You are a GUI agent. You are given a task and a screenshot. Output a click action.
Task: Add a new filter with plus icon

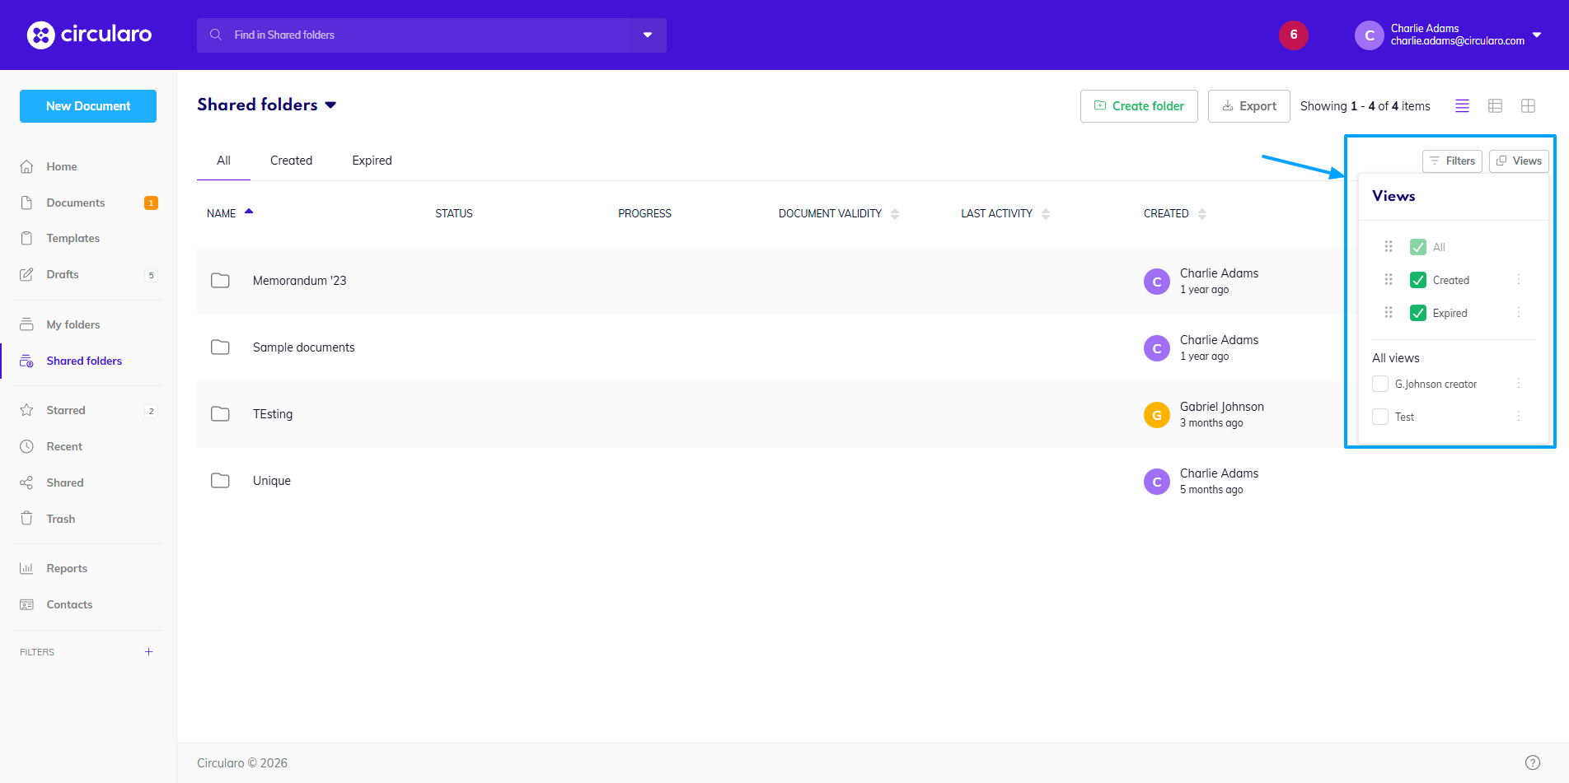pyautogui.click(x=148, y=652)
